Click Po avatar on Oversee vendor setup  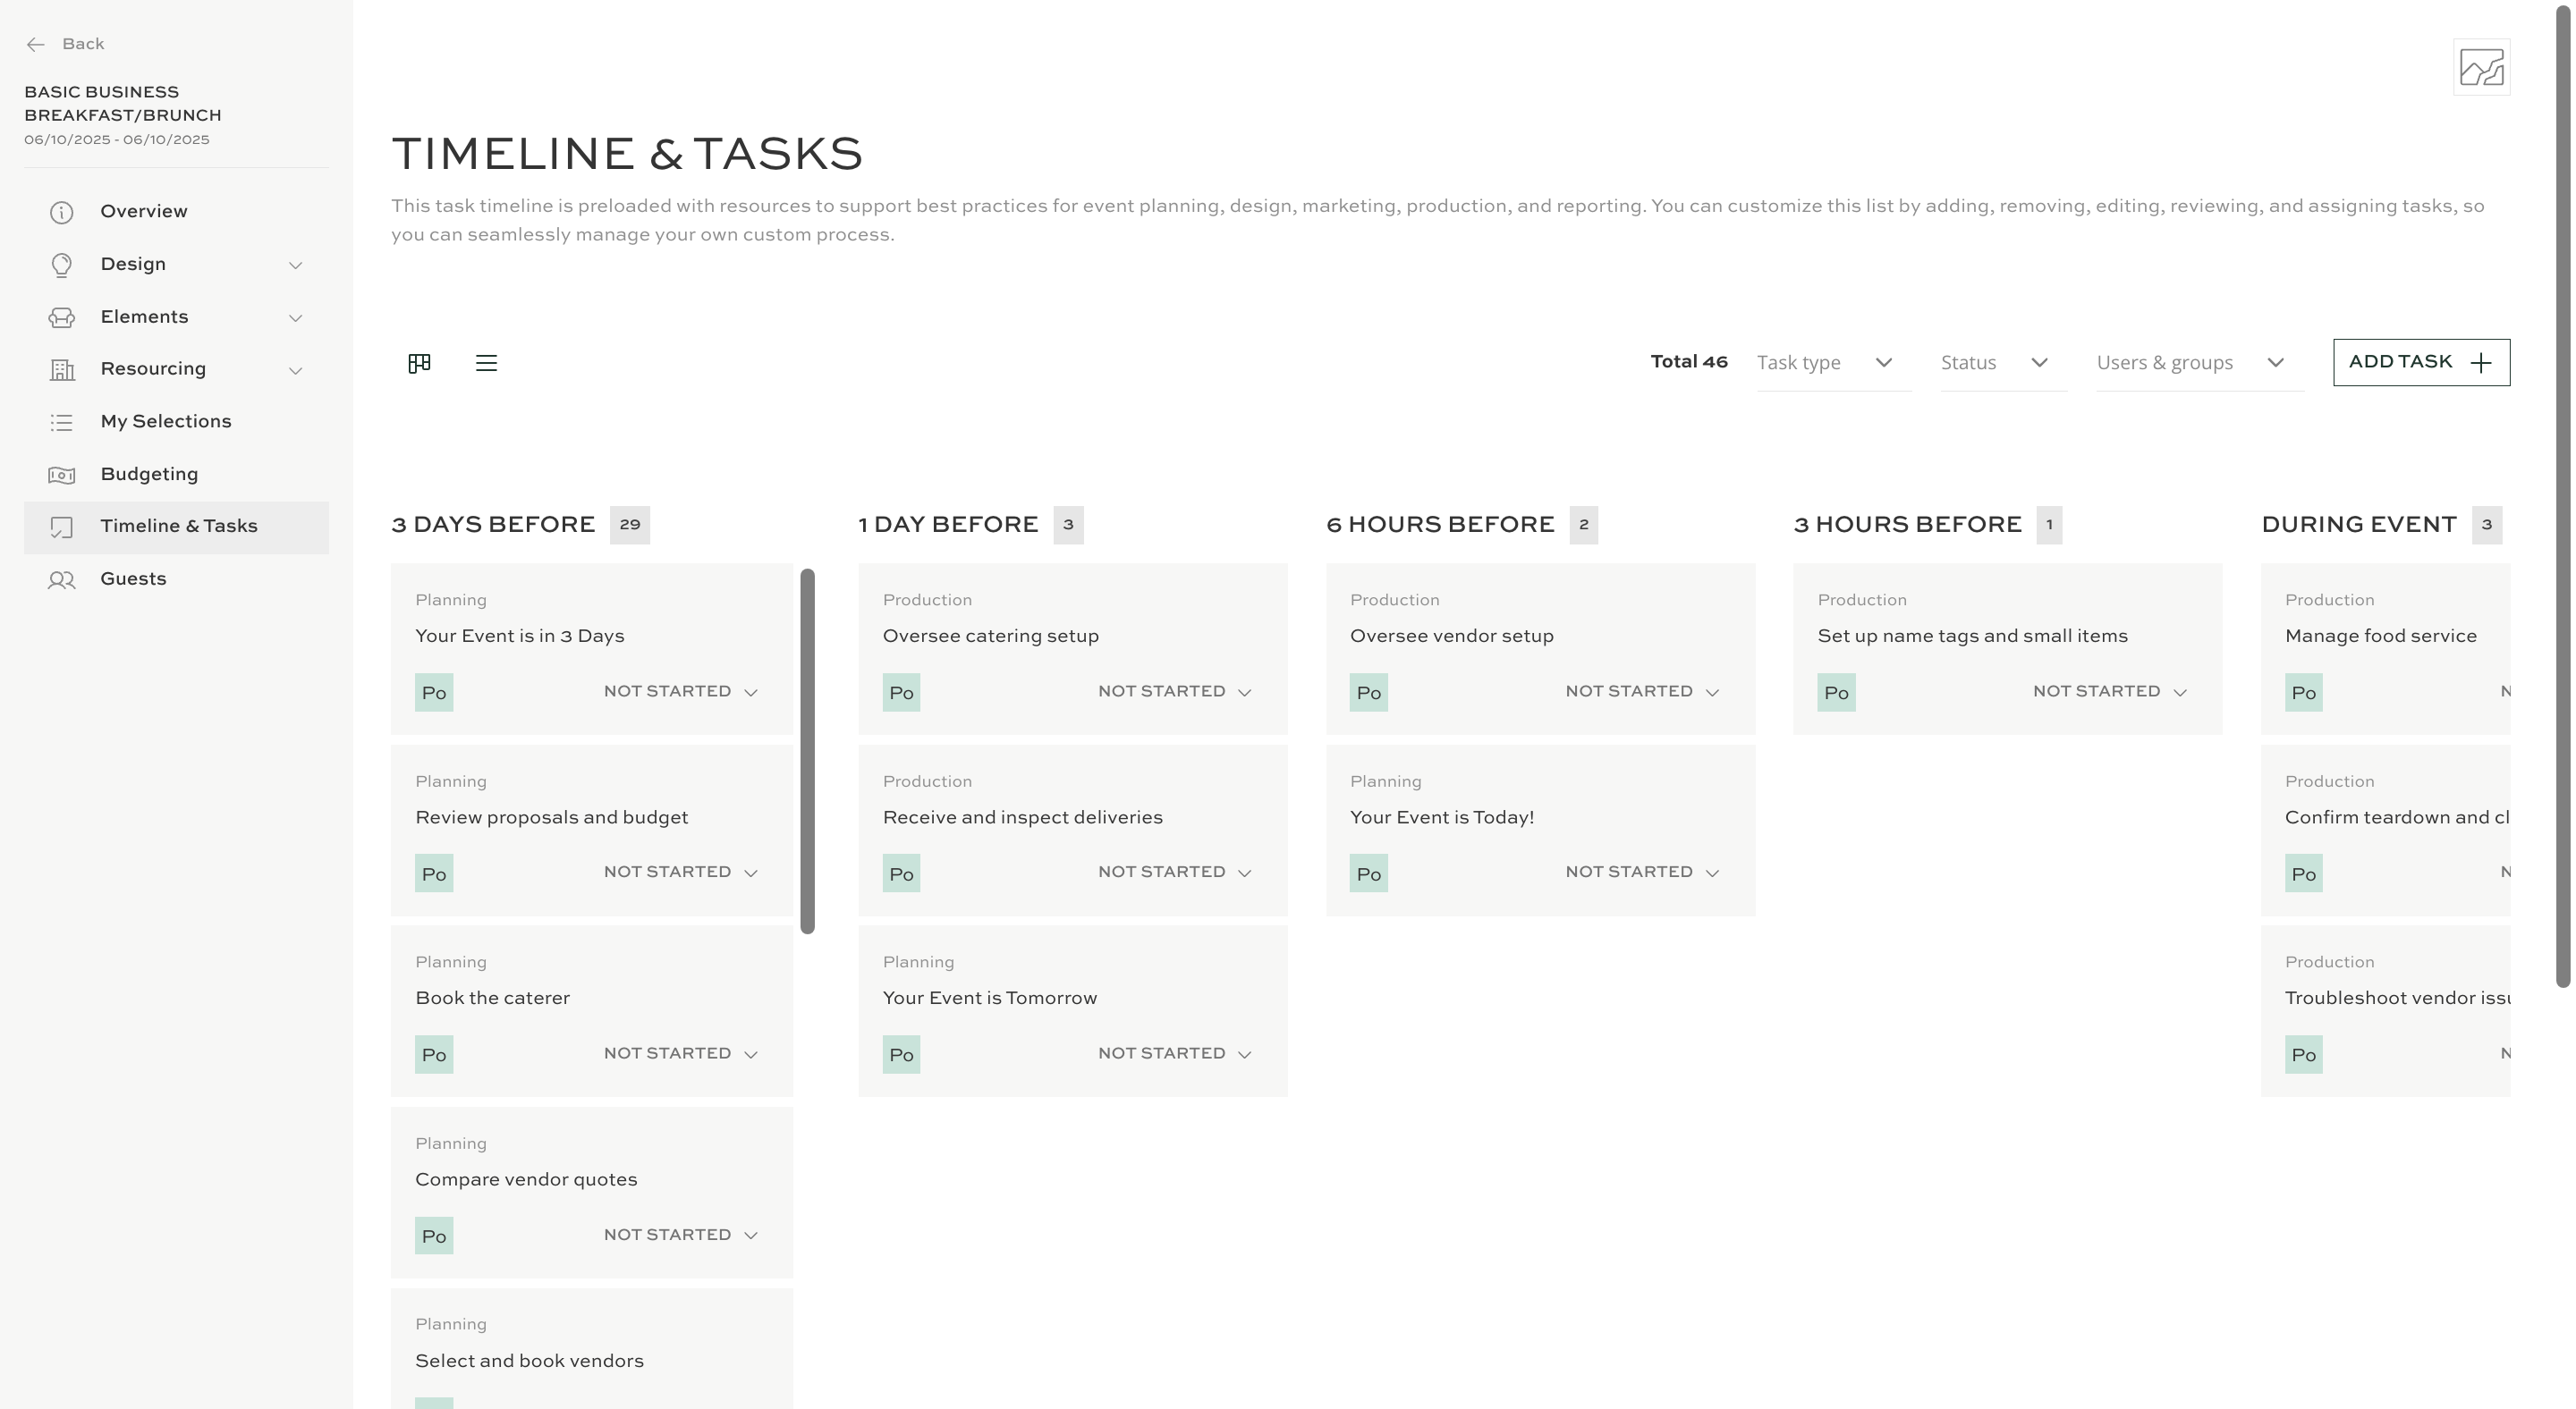(1368, 693)
